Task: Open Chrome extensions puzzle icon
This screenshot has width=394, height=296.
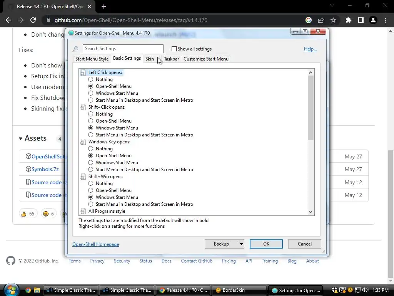Action: (348, 20)
